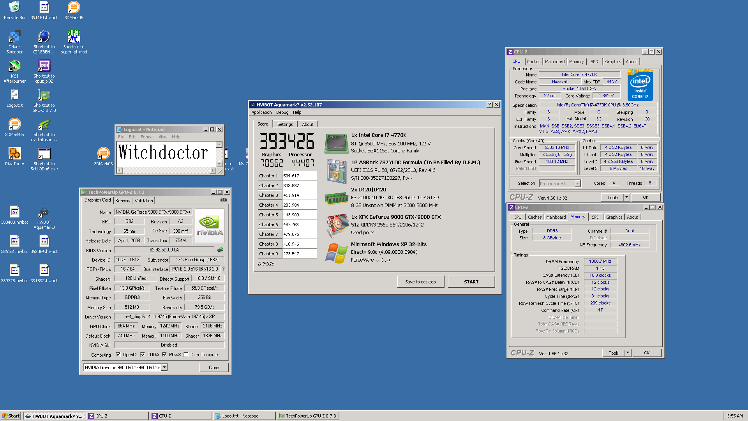Toggle the OpenCL checkbox
748x421 pixels.
[118, 355]
